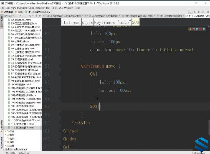Expand the 软件 folder arrow
Screen dimensions: 210x154
[x=6, y=146]
